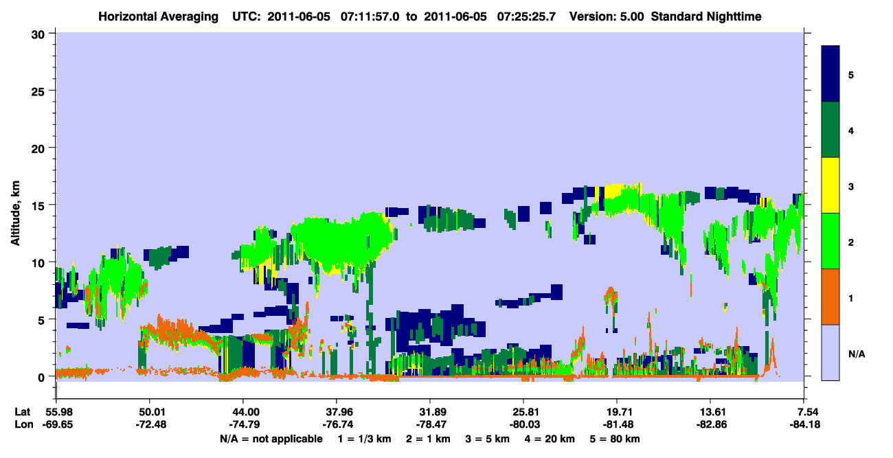Click the 'Version: 5.00' text

tap(607, 16)
